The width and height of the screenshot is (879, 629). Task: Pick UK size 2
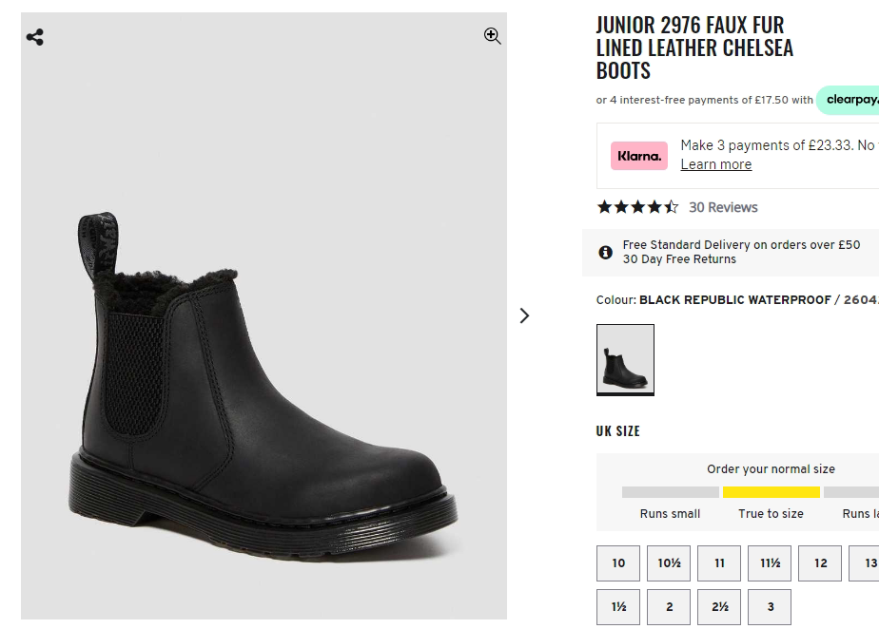click(669, 607)
